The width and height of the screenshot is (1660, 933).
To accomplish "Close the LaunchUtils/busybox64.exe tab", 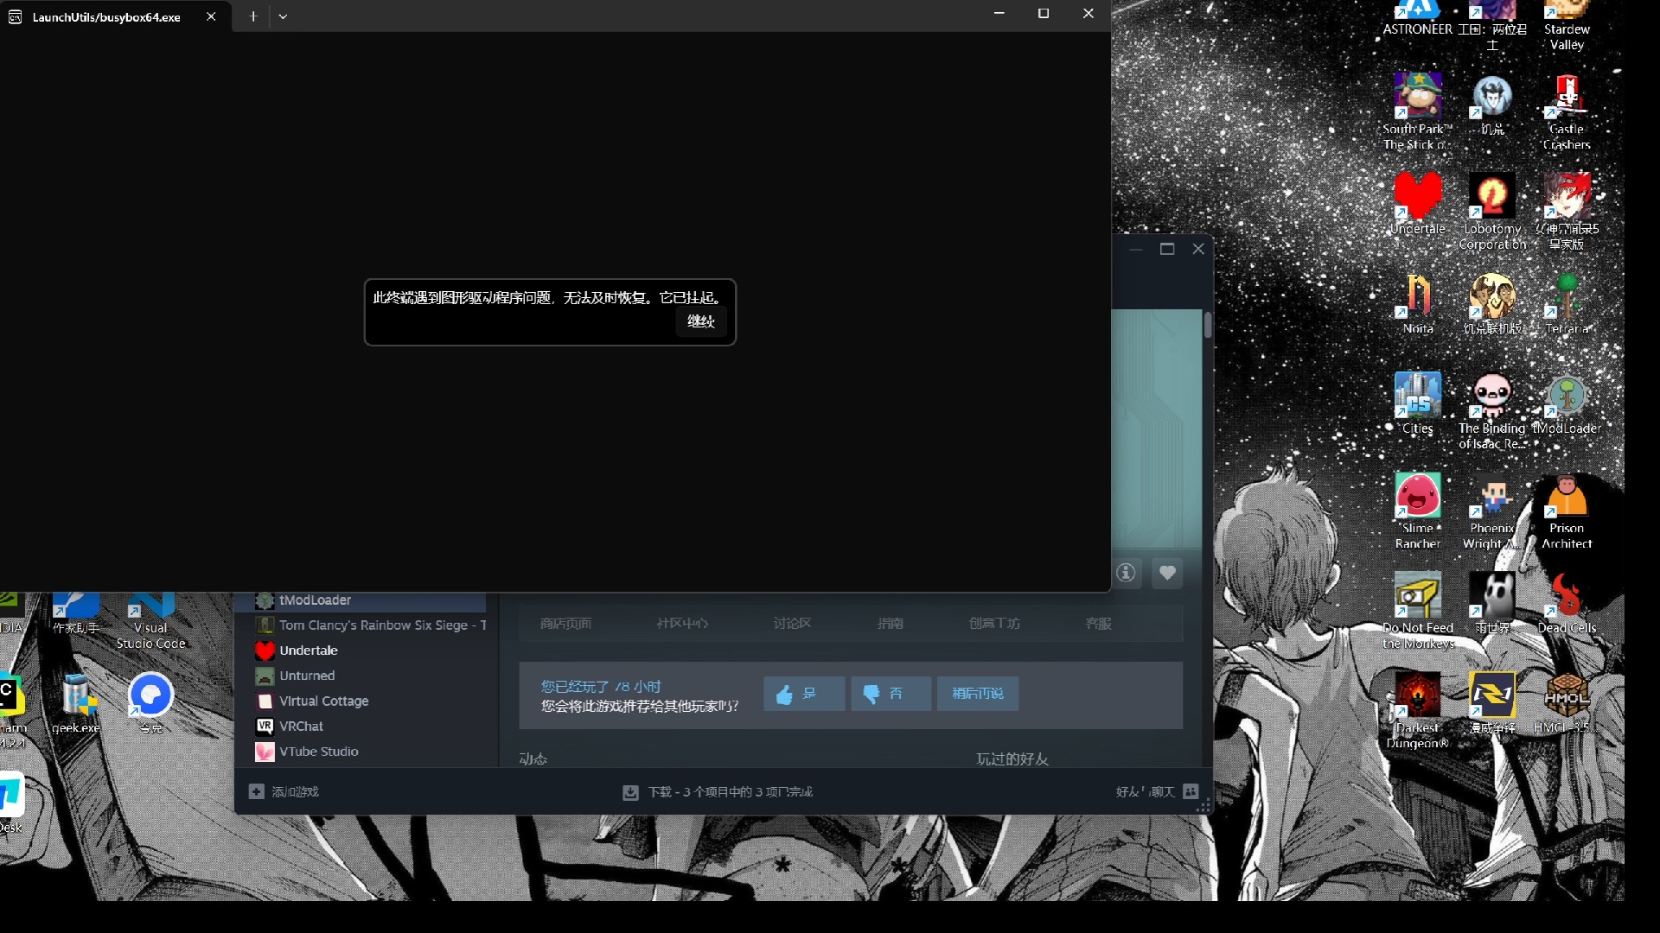I will pos(211,16).
